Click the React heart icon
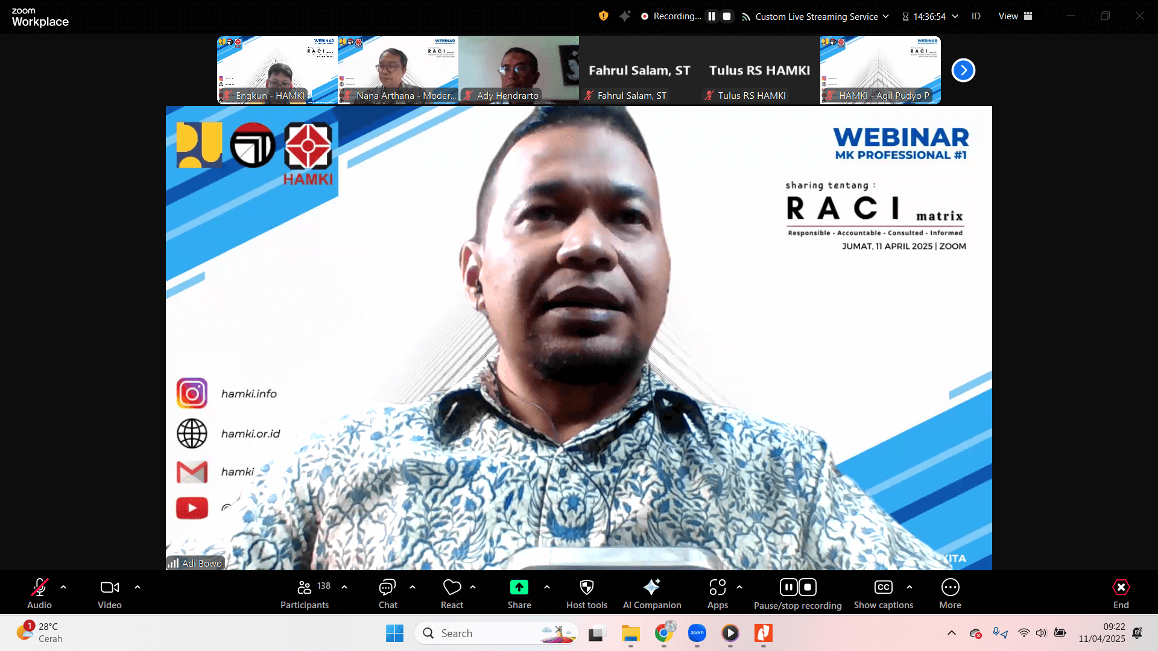 452,588
